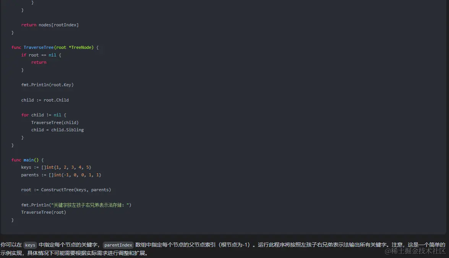Click the root := ConstructTree assignment line
The height and width of the screenshot is (258, 449).
coord(67,189)
